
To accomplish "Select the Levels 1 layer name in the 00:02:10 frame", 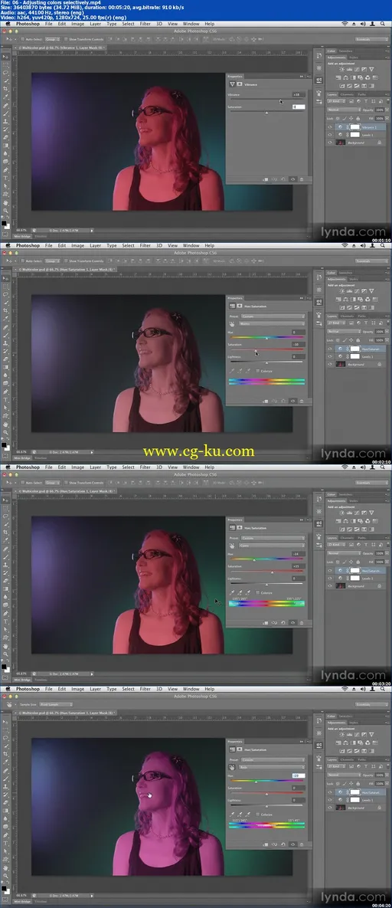I will click(x=369, y=357).
